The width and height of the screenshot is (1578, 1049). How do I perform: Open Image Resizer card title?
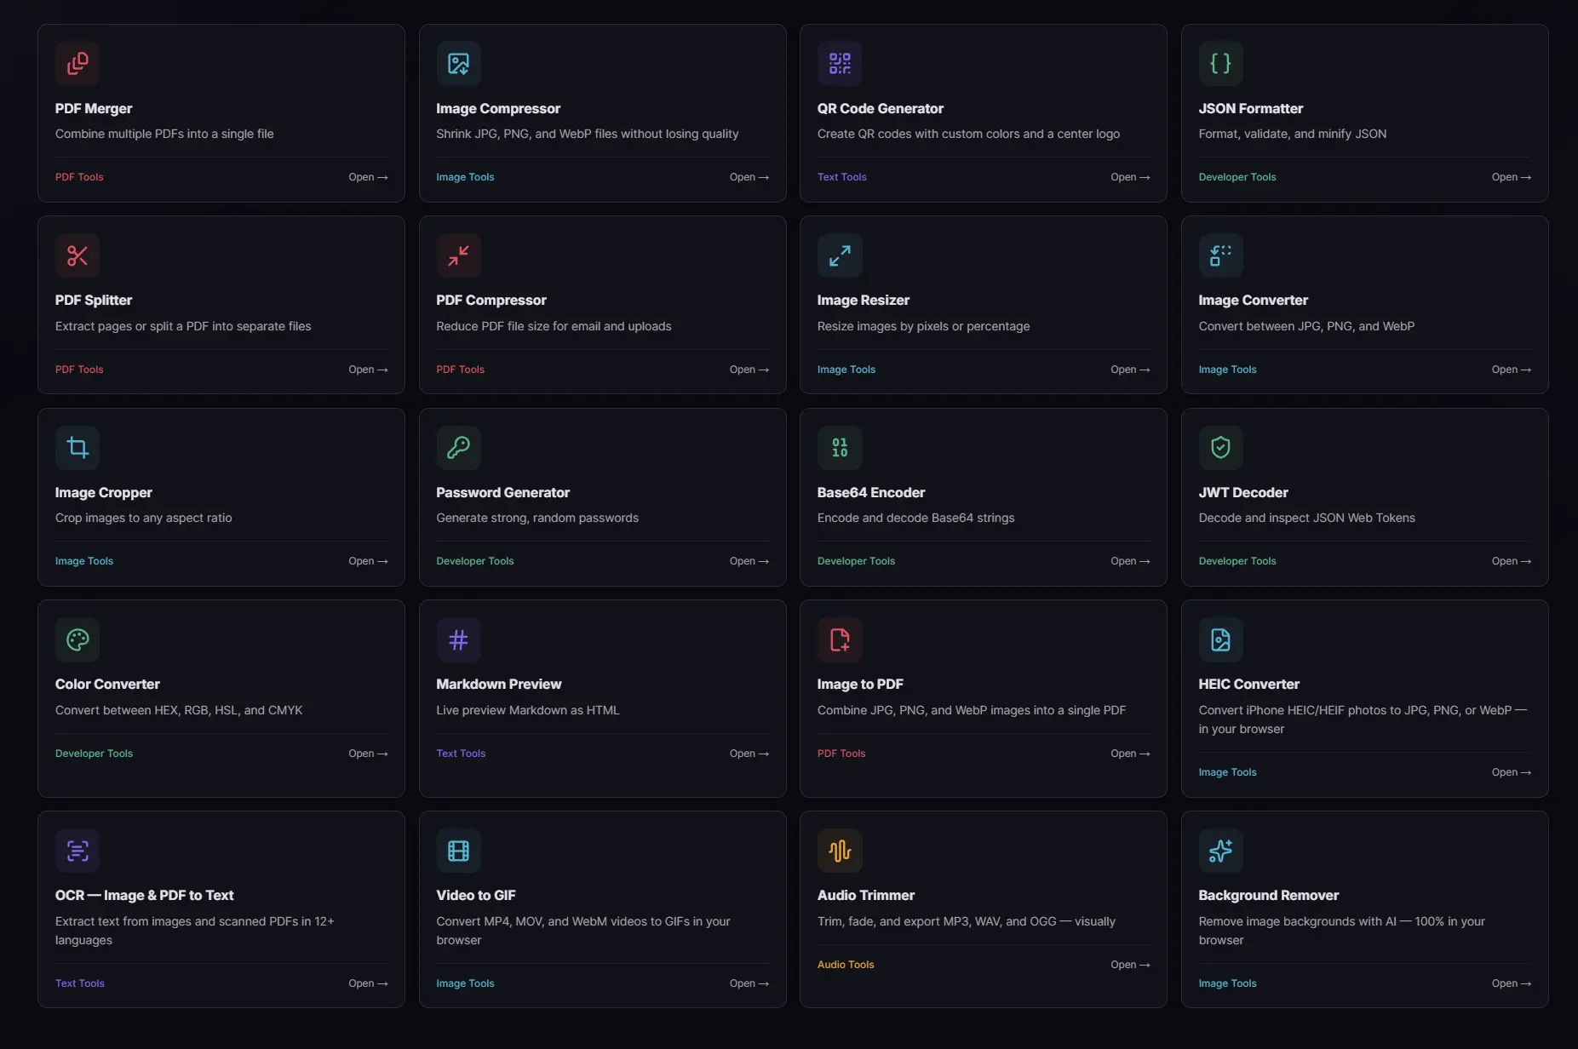(863, 300)
